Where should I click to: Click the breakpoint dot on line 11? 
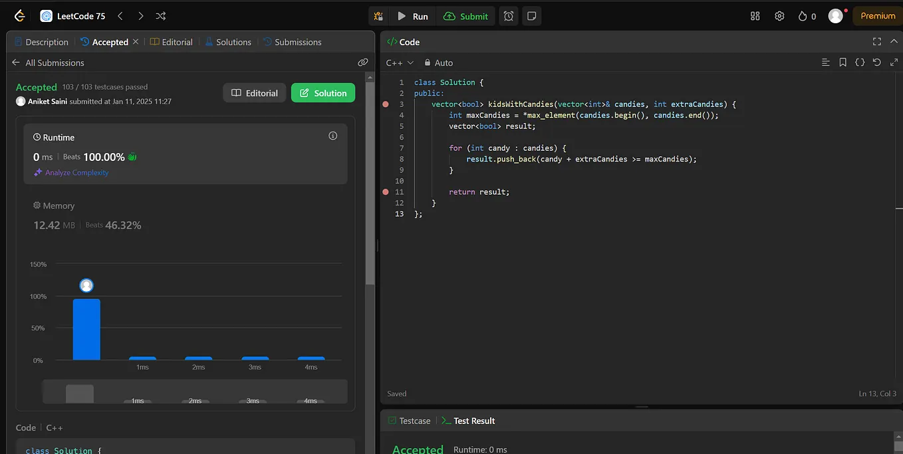(385, 191)
